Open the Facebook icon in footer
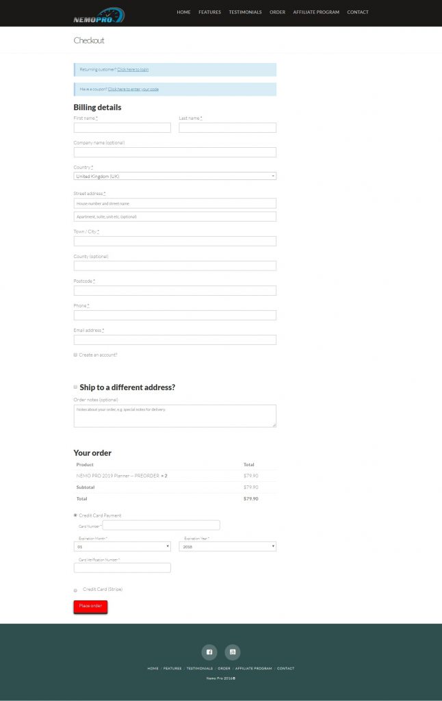Screen dimensions: 442x701 coord(209,652)
